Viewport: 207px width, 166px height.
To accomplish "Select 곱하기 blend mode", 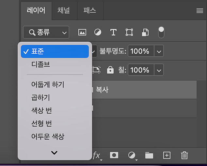I will tap(55, 98).
